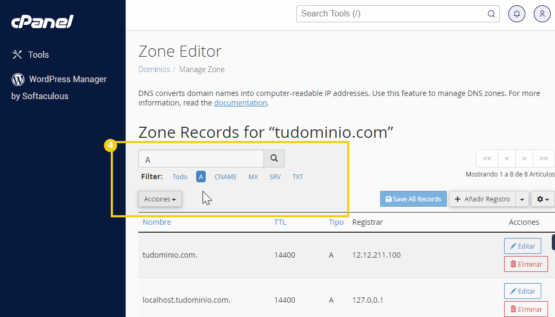Filter records by CNAME

click(x=225, y=177)
